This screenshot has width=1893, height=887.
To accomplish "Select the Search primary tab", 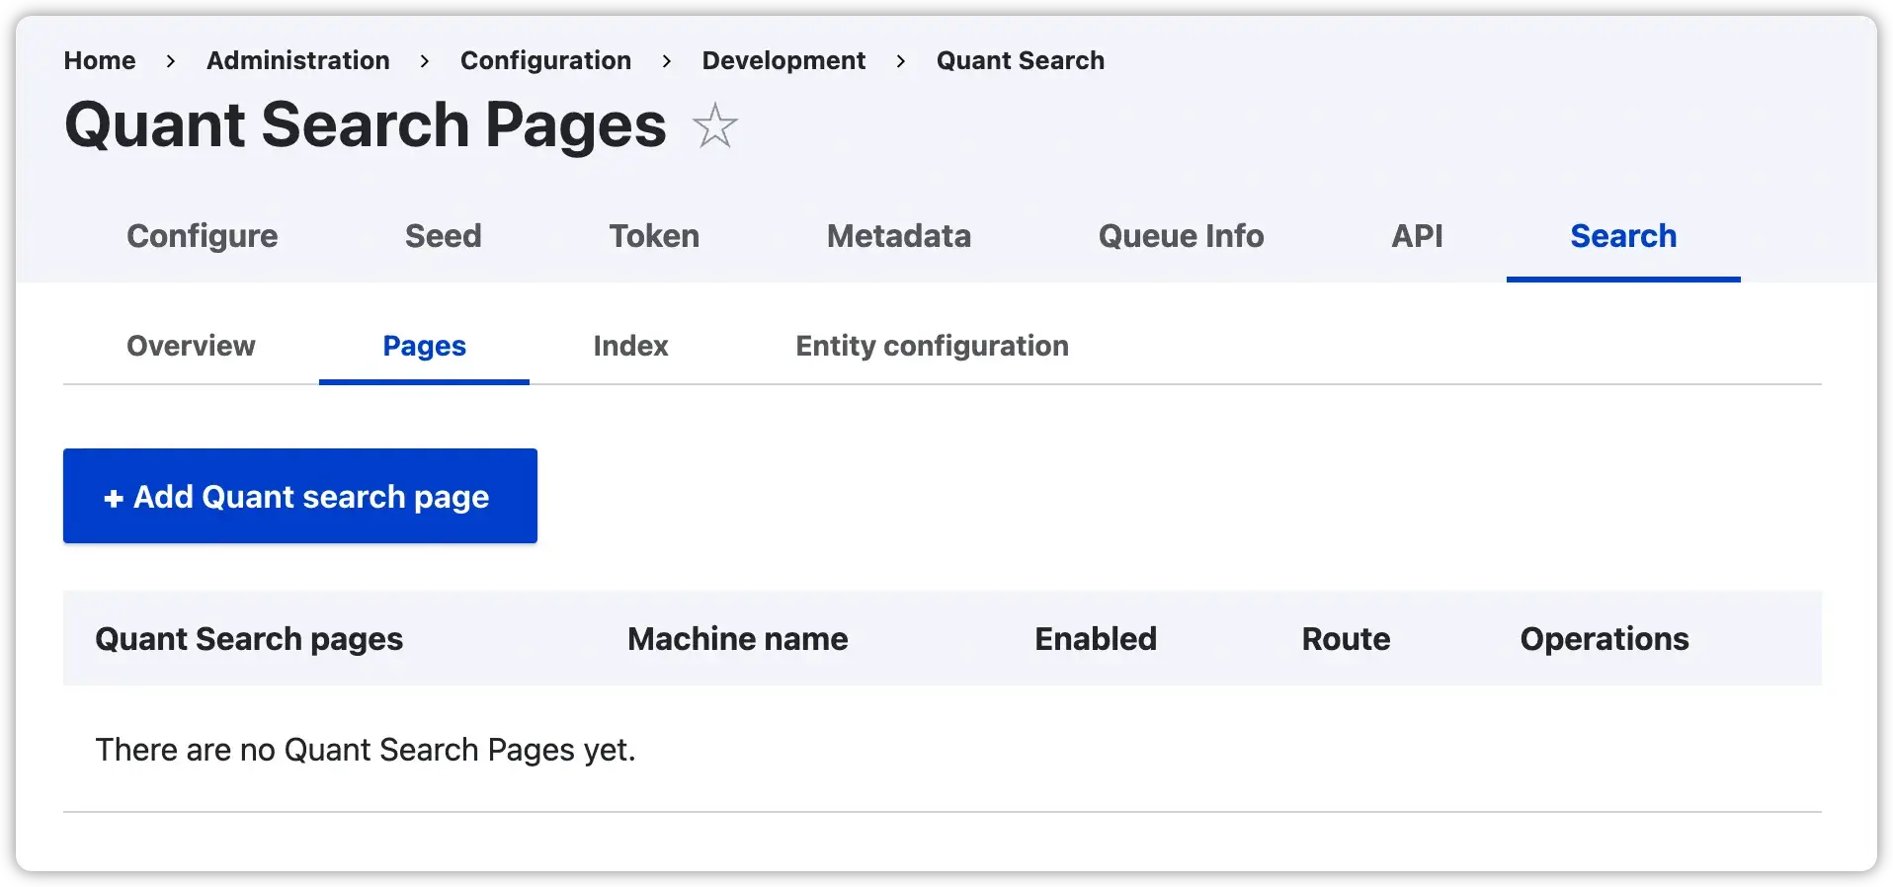I will (x=1623, y=236).
